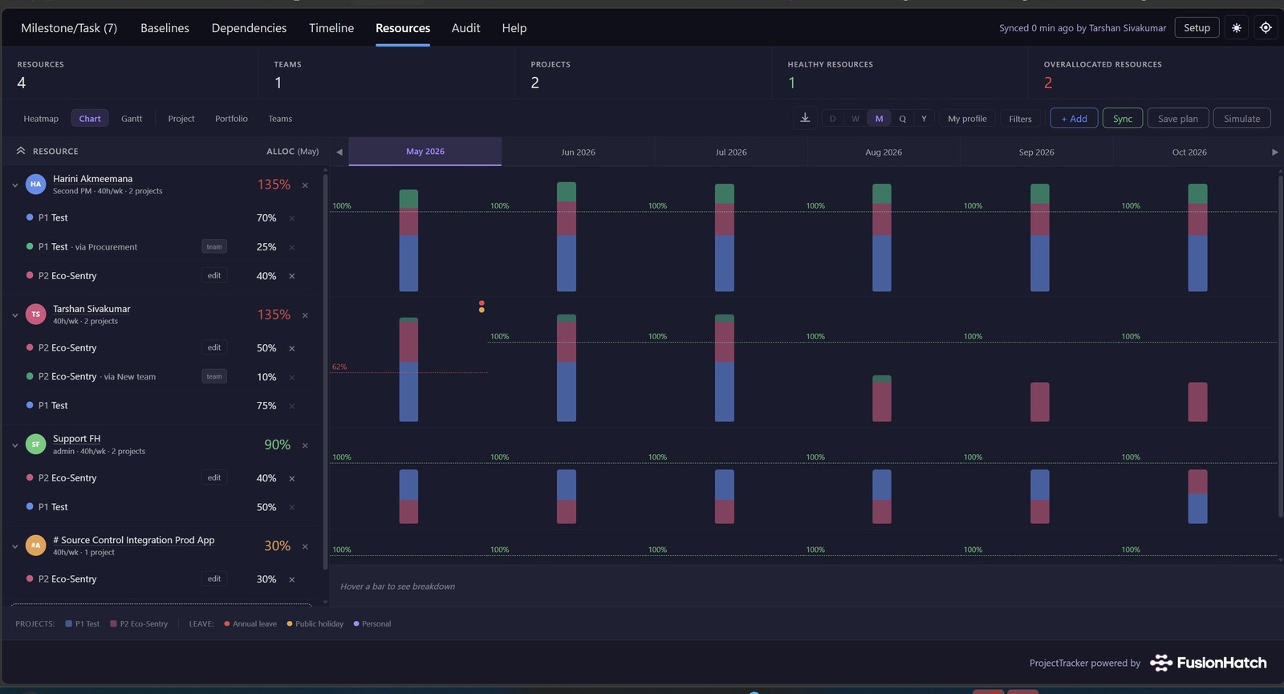
Task: Remove Source Control P2 Eco-Sentry 30% allocation
Action: (292, 579)
